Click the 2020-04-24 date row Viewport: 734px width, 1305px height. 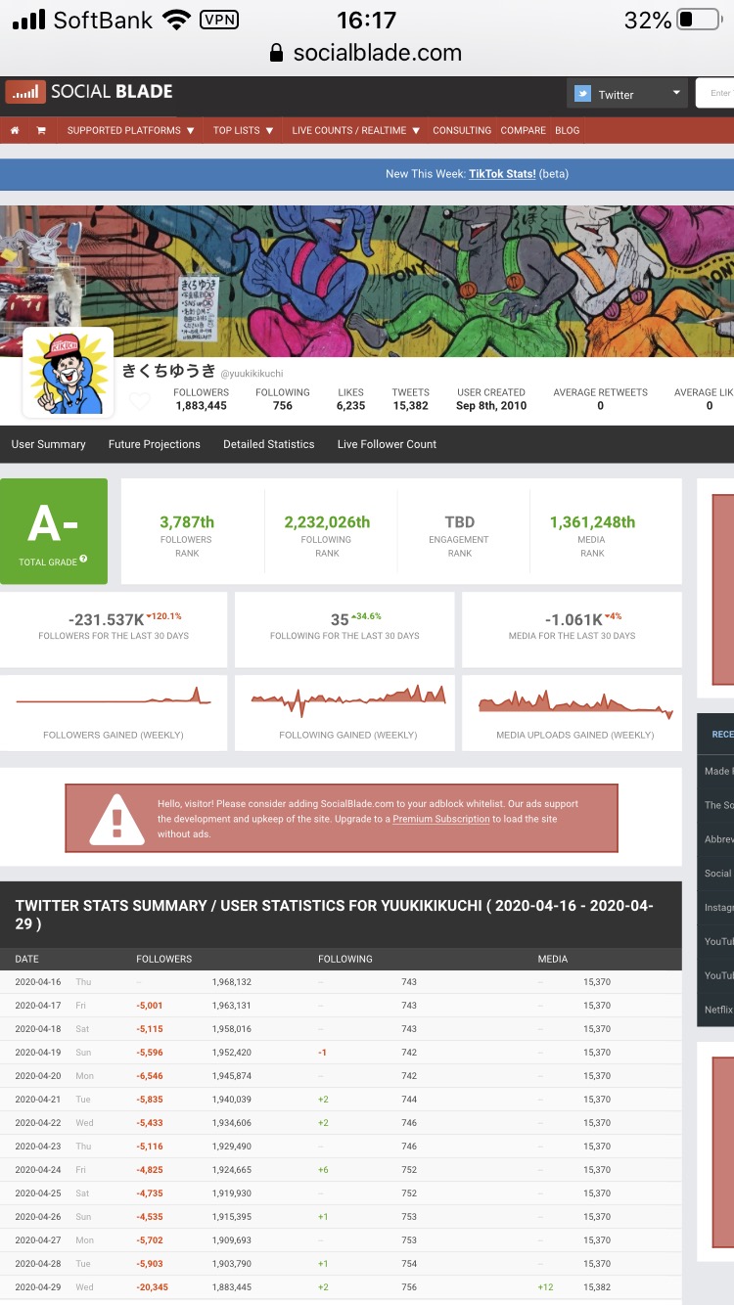click(341, 1170)
